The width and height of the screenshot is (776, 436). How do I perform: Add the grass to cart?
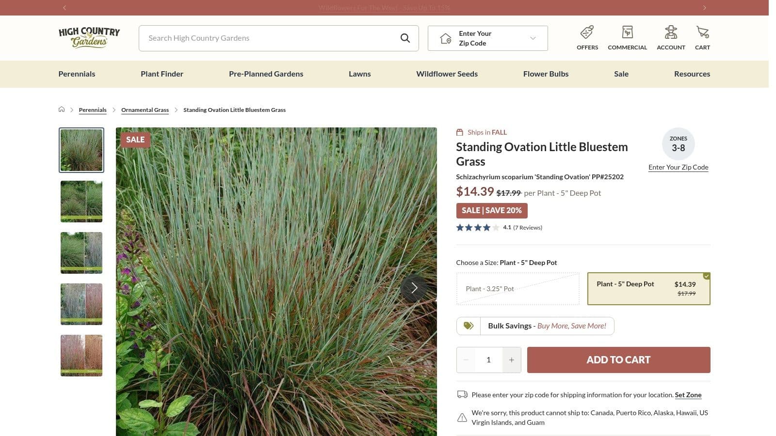(x=618, y=360)
